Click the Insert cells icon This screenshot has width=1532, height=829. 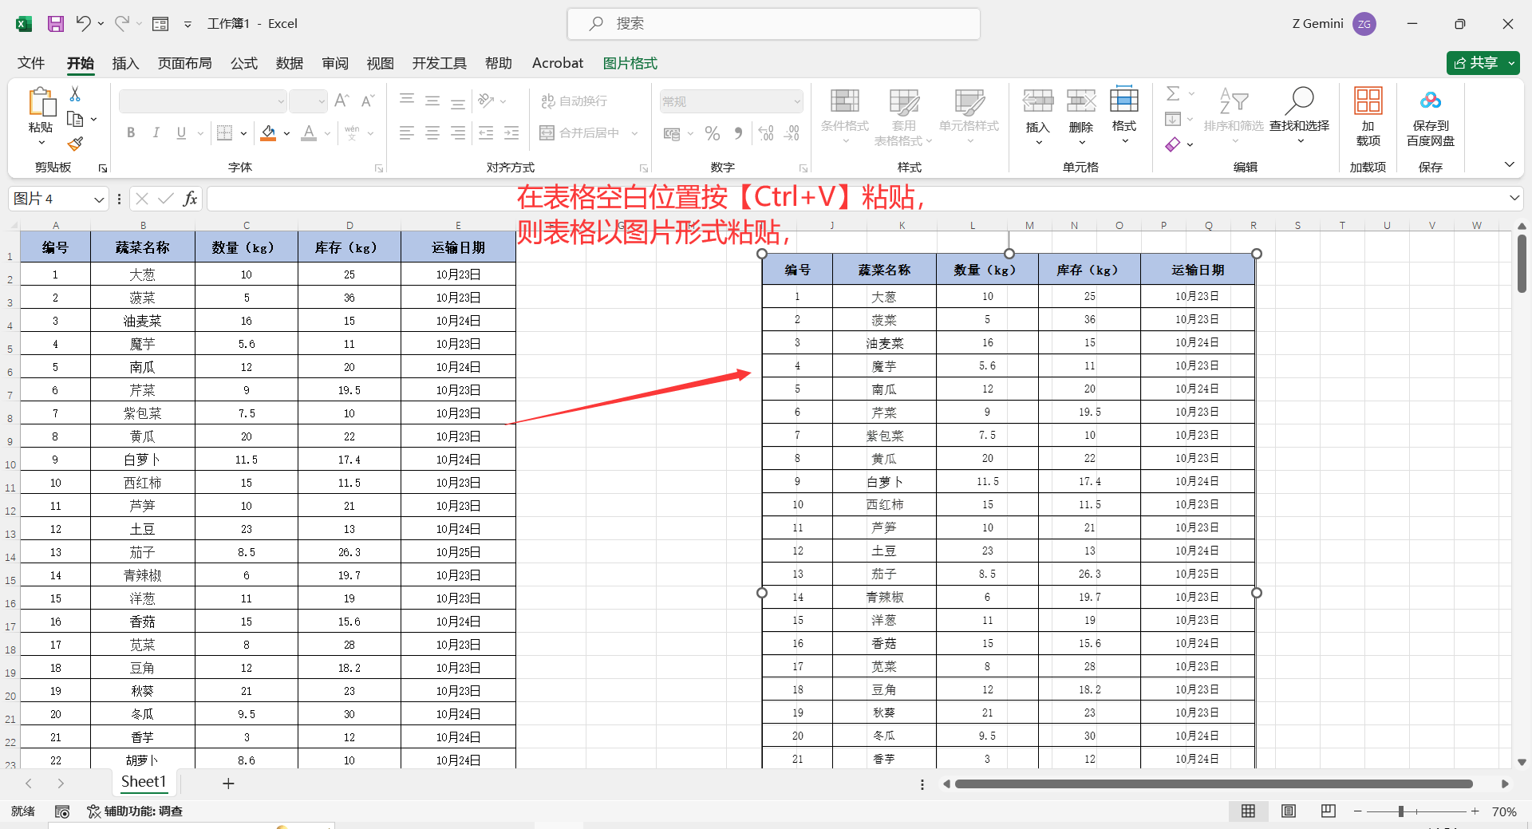tap(1038, 101)
